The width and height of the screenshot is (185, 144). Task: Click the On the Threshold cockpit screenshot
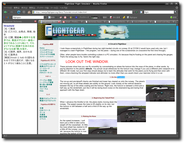[160, 91]
